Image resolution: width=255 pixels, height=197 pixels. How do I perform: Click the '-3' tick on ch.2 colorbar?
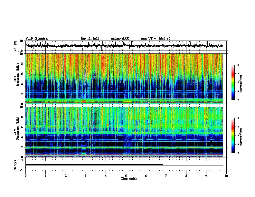click(237, 118)
